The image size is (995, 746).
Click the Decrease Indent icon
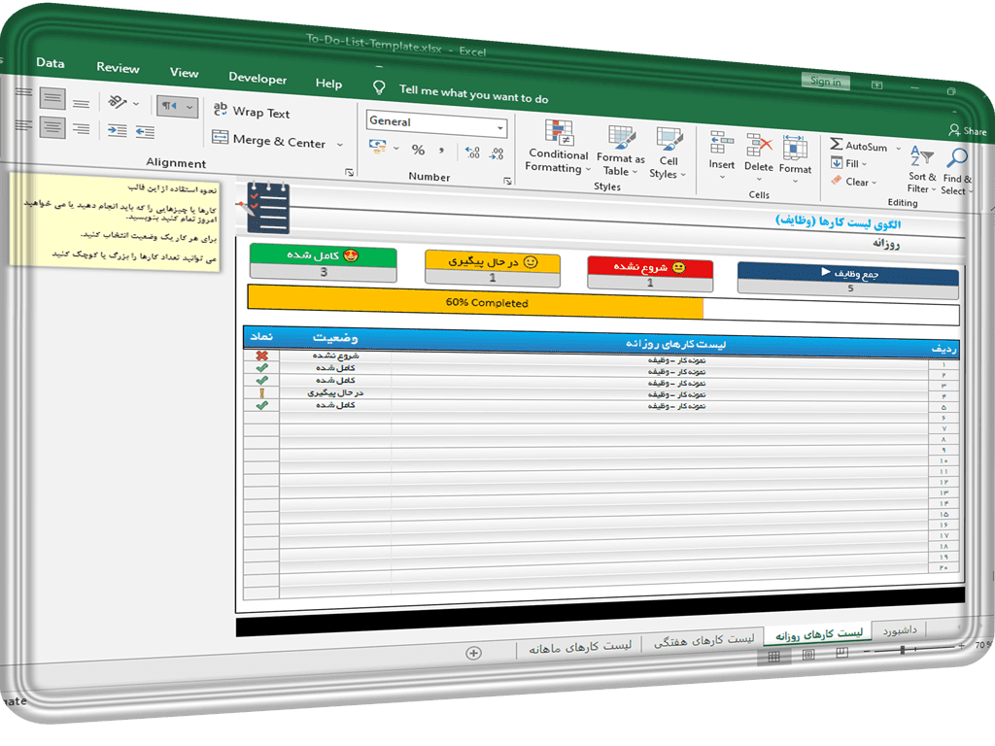pos(117,130)
